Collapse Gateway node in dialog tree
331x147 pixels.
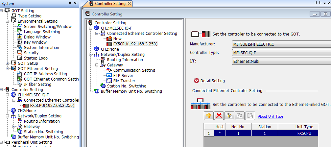point(97,65)
